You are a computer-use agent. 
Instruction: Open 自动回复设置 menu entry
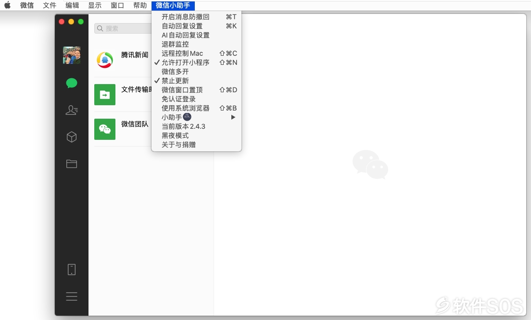click(x=196, y=26)
